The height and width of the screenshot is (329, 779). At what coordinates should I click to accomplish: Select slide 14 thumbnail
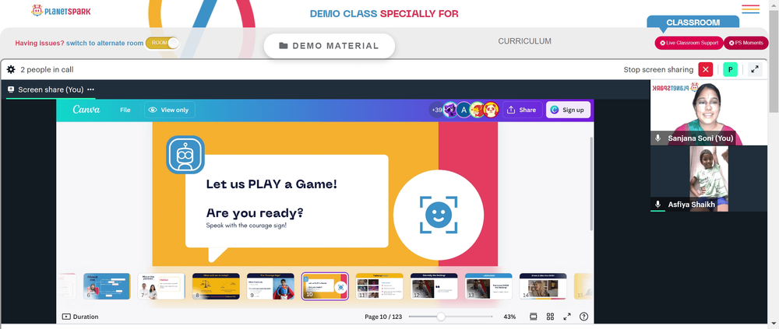tap(543, 286)
